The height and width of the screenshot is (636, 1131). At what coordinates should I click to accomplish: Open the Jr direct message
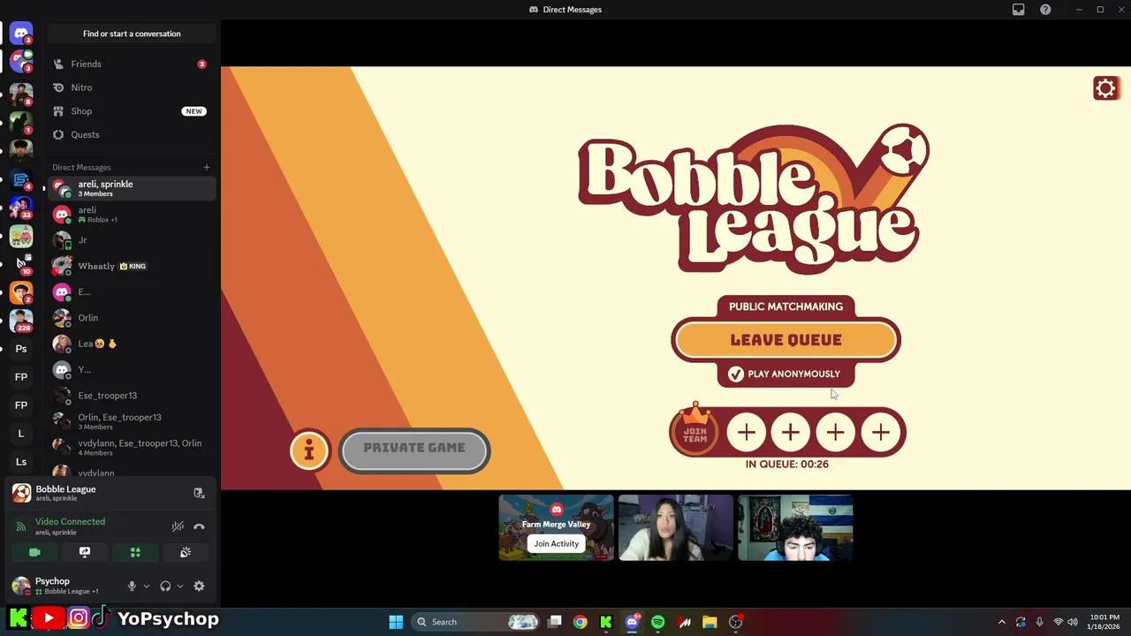[132, 240]
